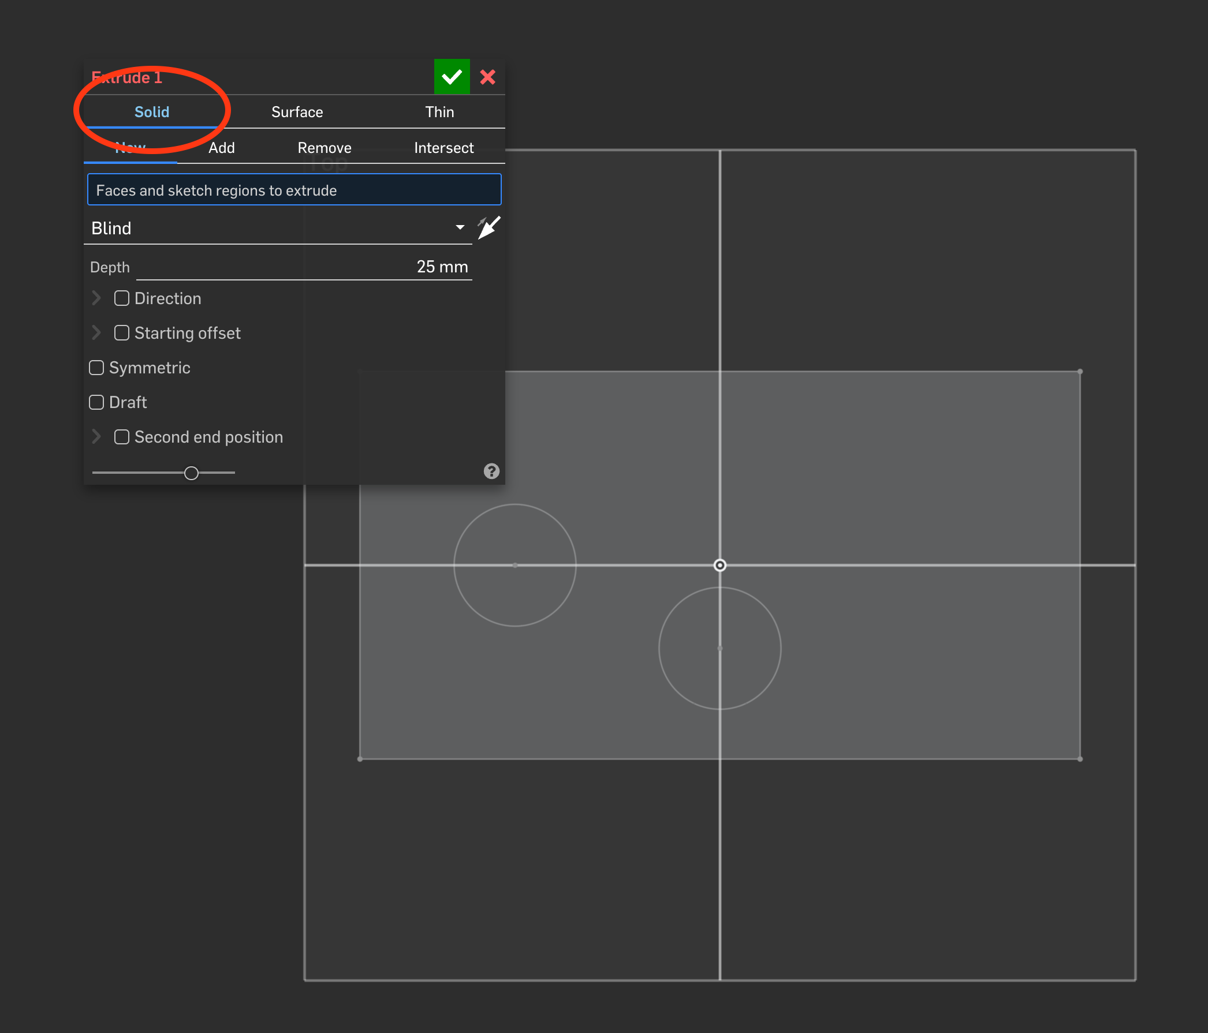Expand the Starting offset chevron

click(96, 332)
